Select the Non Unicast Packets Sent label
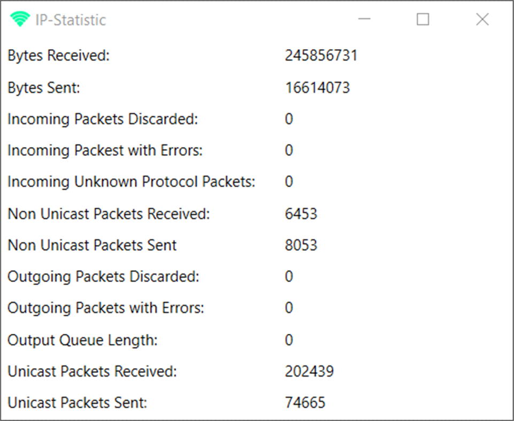 [x=92, y=246]
